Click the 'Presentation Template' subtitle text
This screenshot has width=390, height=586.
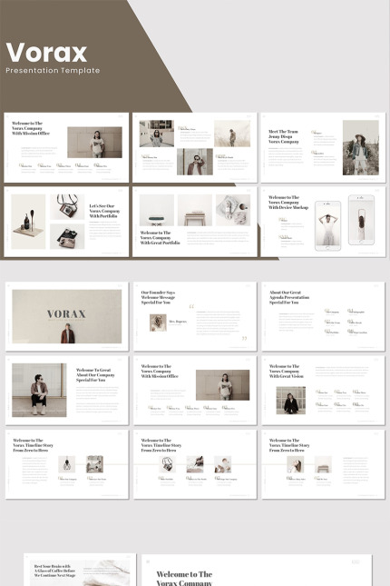[x=53, y=70]
